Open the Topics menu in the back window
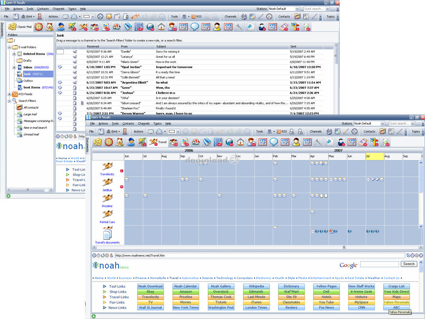425x319 pixels. [72, 9]
